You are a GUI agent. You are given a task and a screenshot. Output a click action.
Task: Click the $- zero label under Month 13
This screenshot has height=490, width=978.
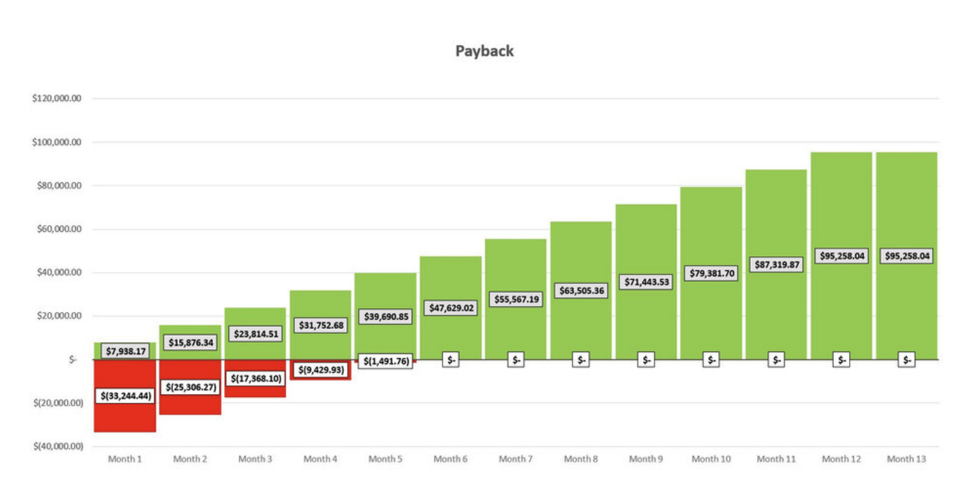tap(907, 360)
